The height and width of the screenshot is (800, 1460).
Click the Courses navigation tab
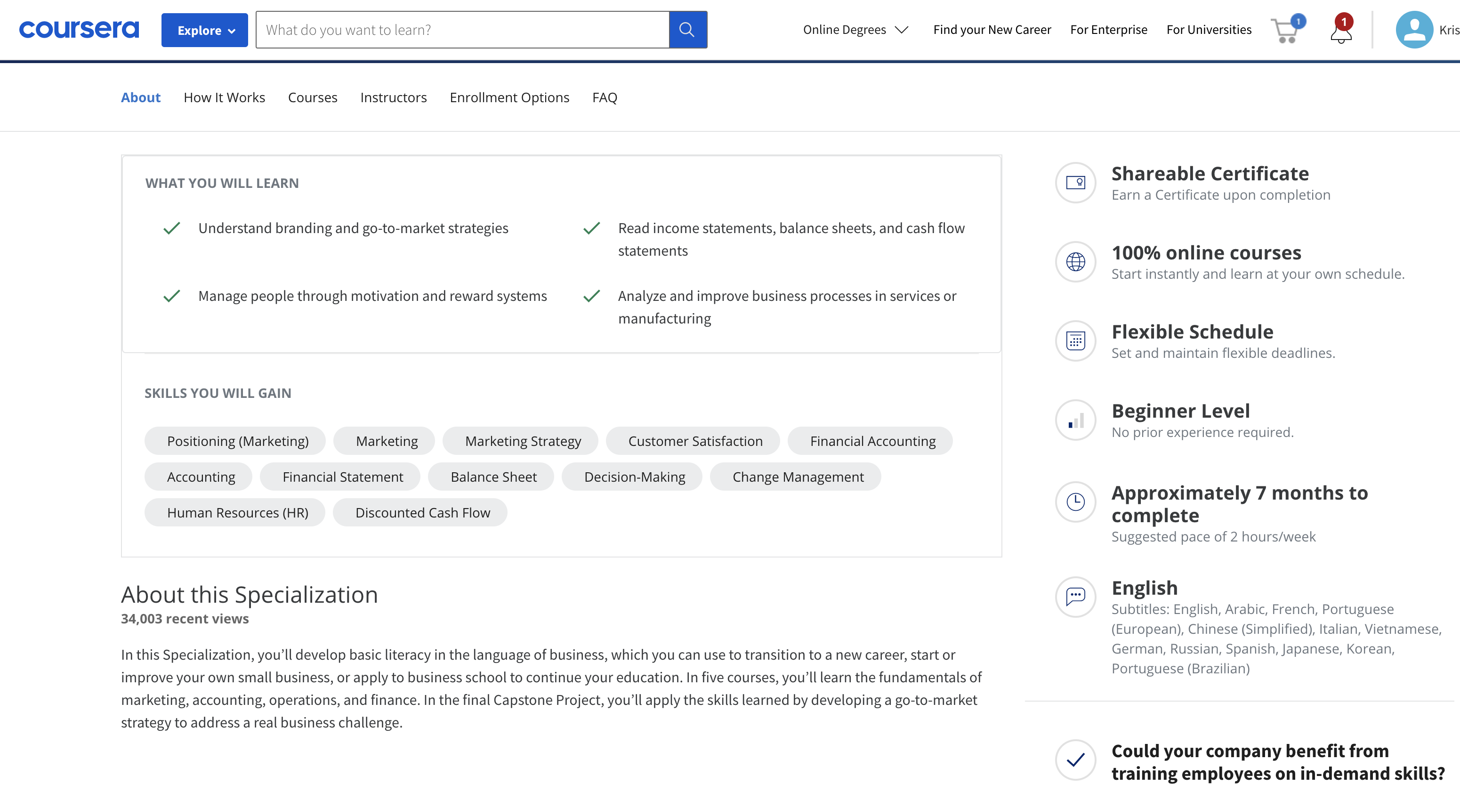(312, 97)
